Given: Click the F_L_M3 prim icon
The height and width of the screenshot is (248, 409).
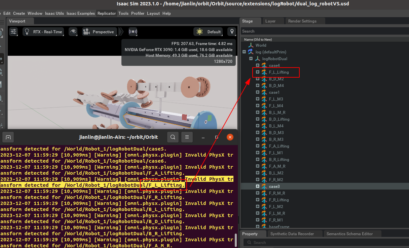Looking at the screenshot, I should point(264,99).
